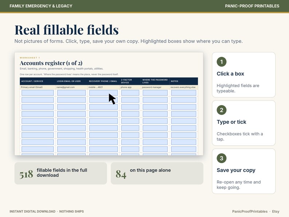Select the "Accounts register (1 of 2)" title
289x217 pixels.
pyautogui.click(x=51, y=63)
